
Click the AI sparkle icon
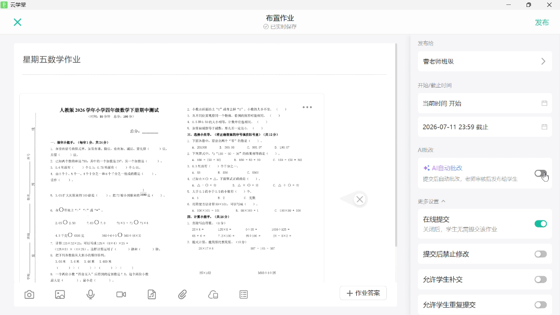pyautogui.click(x=427, y=168)
